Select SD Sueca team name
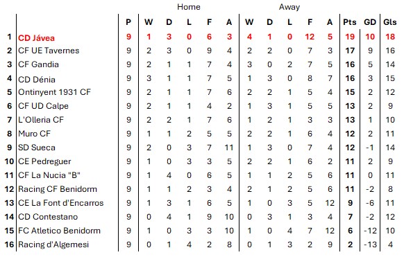The image size is (404, 257). 37,148
